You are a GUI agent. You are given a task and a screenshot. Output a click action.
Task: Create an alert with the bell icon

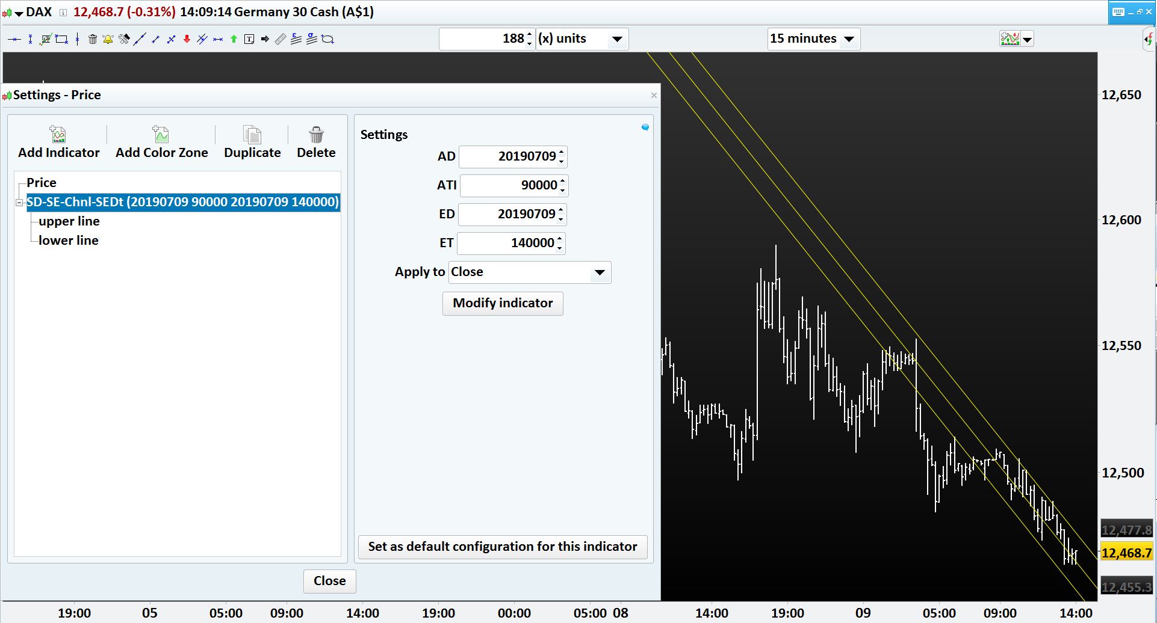108,40
